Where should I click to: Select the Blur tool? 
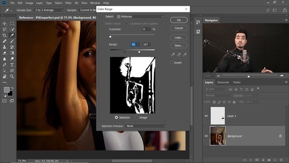[5, 59]
